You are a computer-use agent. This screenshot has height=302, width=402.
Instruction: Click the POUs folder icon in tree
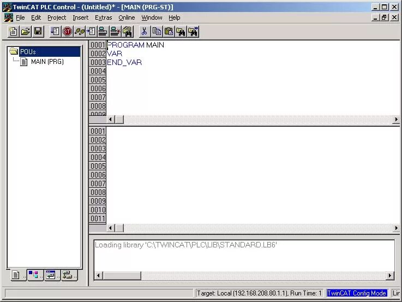14,51
